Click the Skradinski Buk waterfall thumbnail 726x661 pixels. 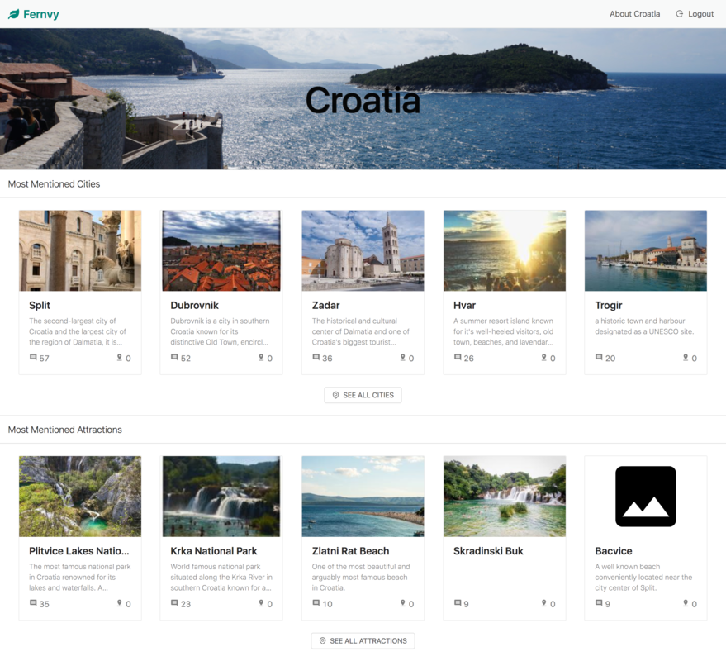pos(504,496)
